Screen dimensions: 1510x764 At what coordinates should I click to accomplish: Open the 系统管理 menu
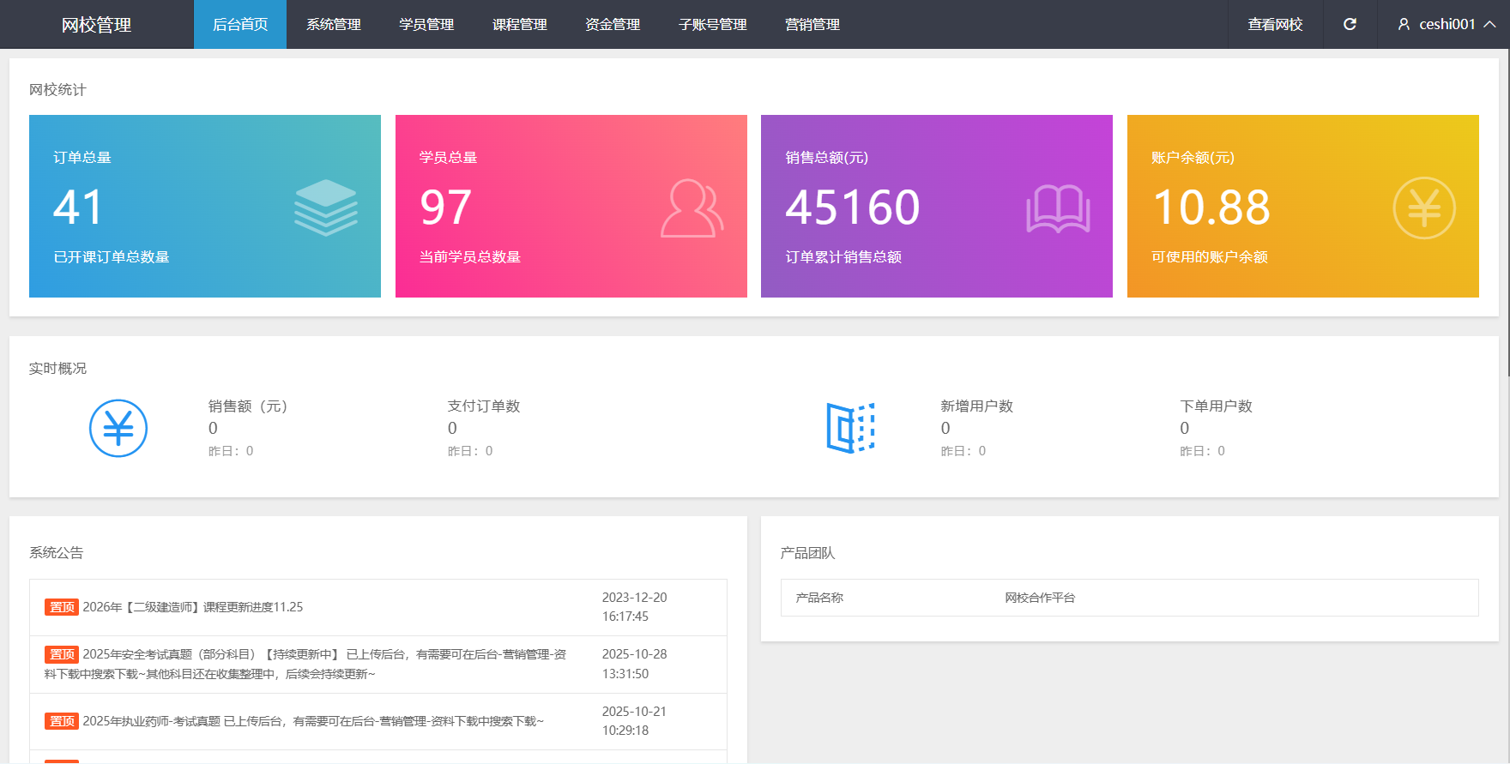[x=334, y=24]
